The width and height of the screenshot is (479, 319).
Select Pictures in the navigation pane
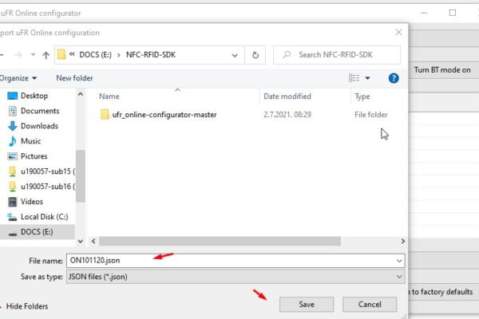[34, 156]
